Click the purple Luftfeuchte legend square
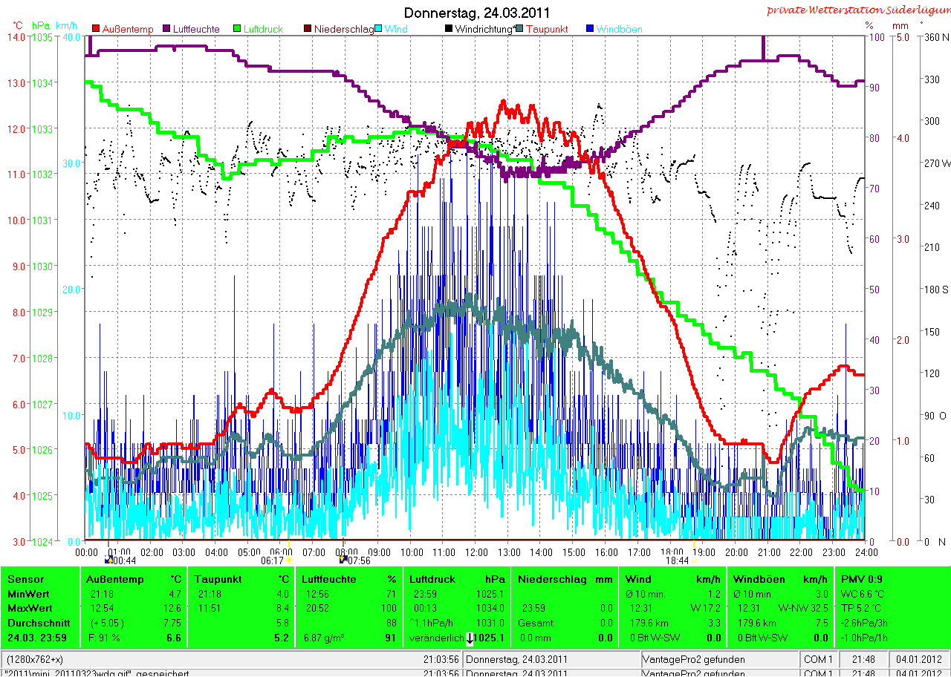Viewport: 951px width, 677px height. tap(166, 29)
